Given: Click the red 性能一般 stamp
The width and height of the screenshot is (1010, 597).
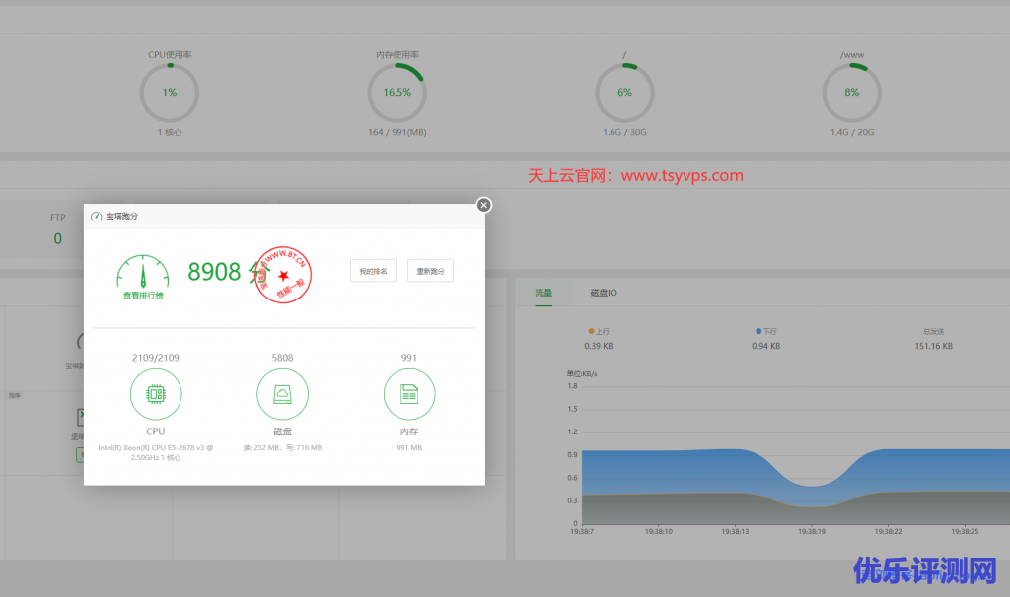Looking at the screenshot, I should 284,274.
